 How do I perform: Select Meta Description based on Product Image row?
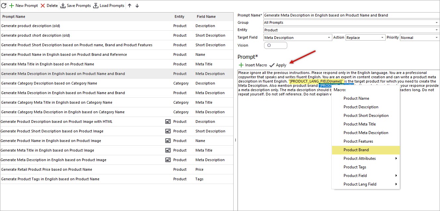click(x=117, y=160)
